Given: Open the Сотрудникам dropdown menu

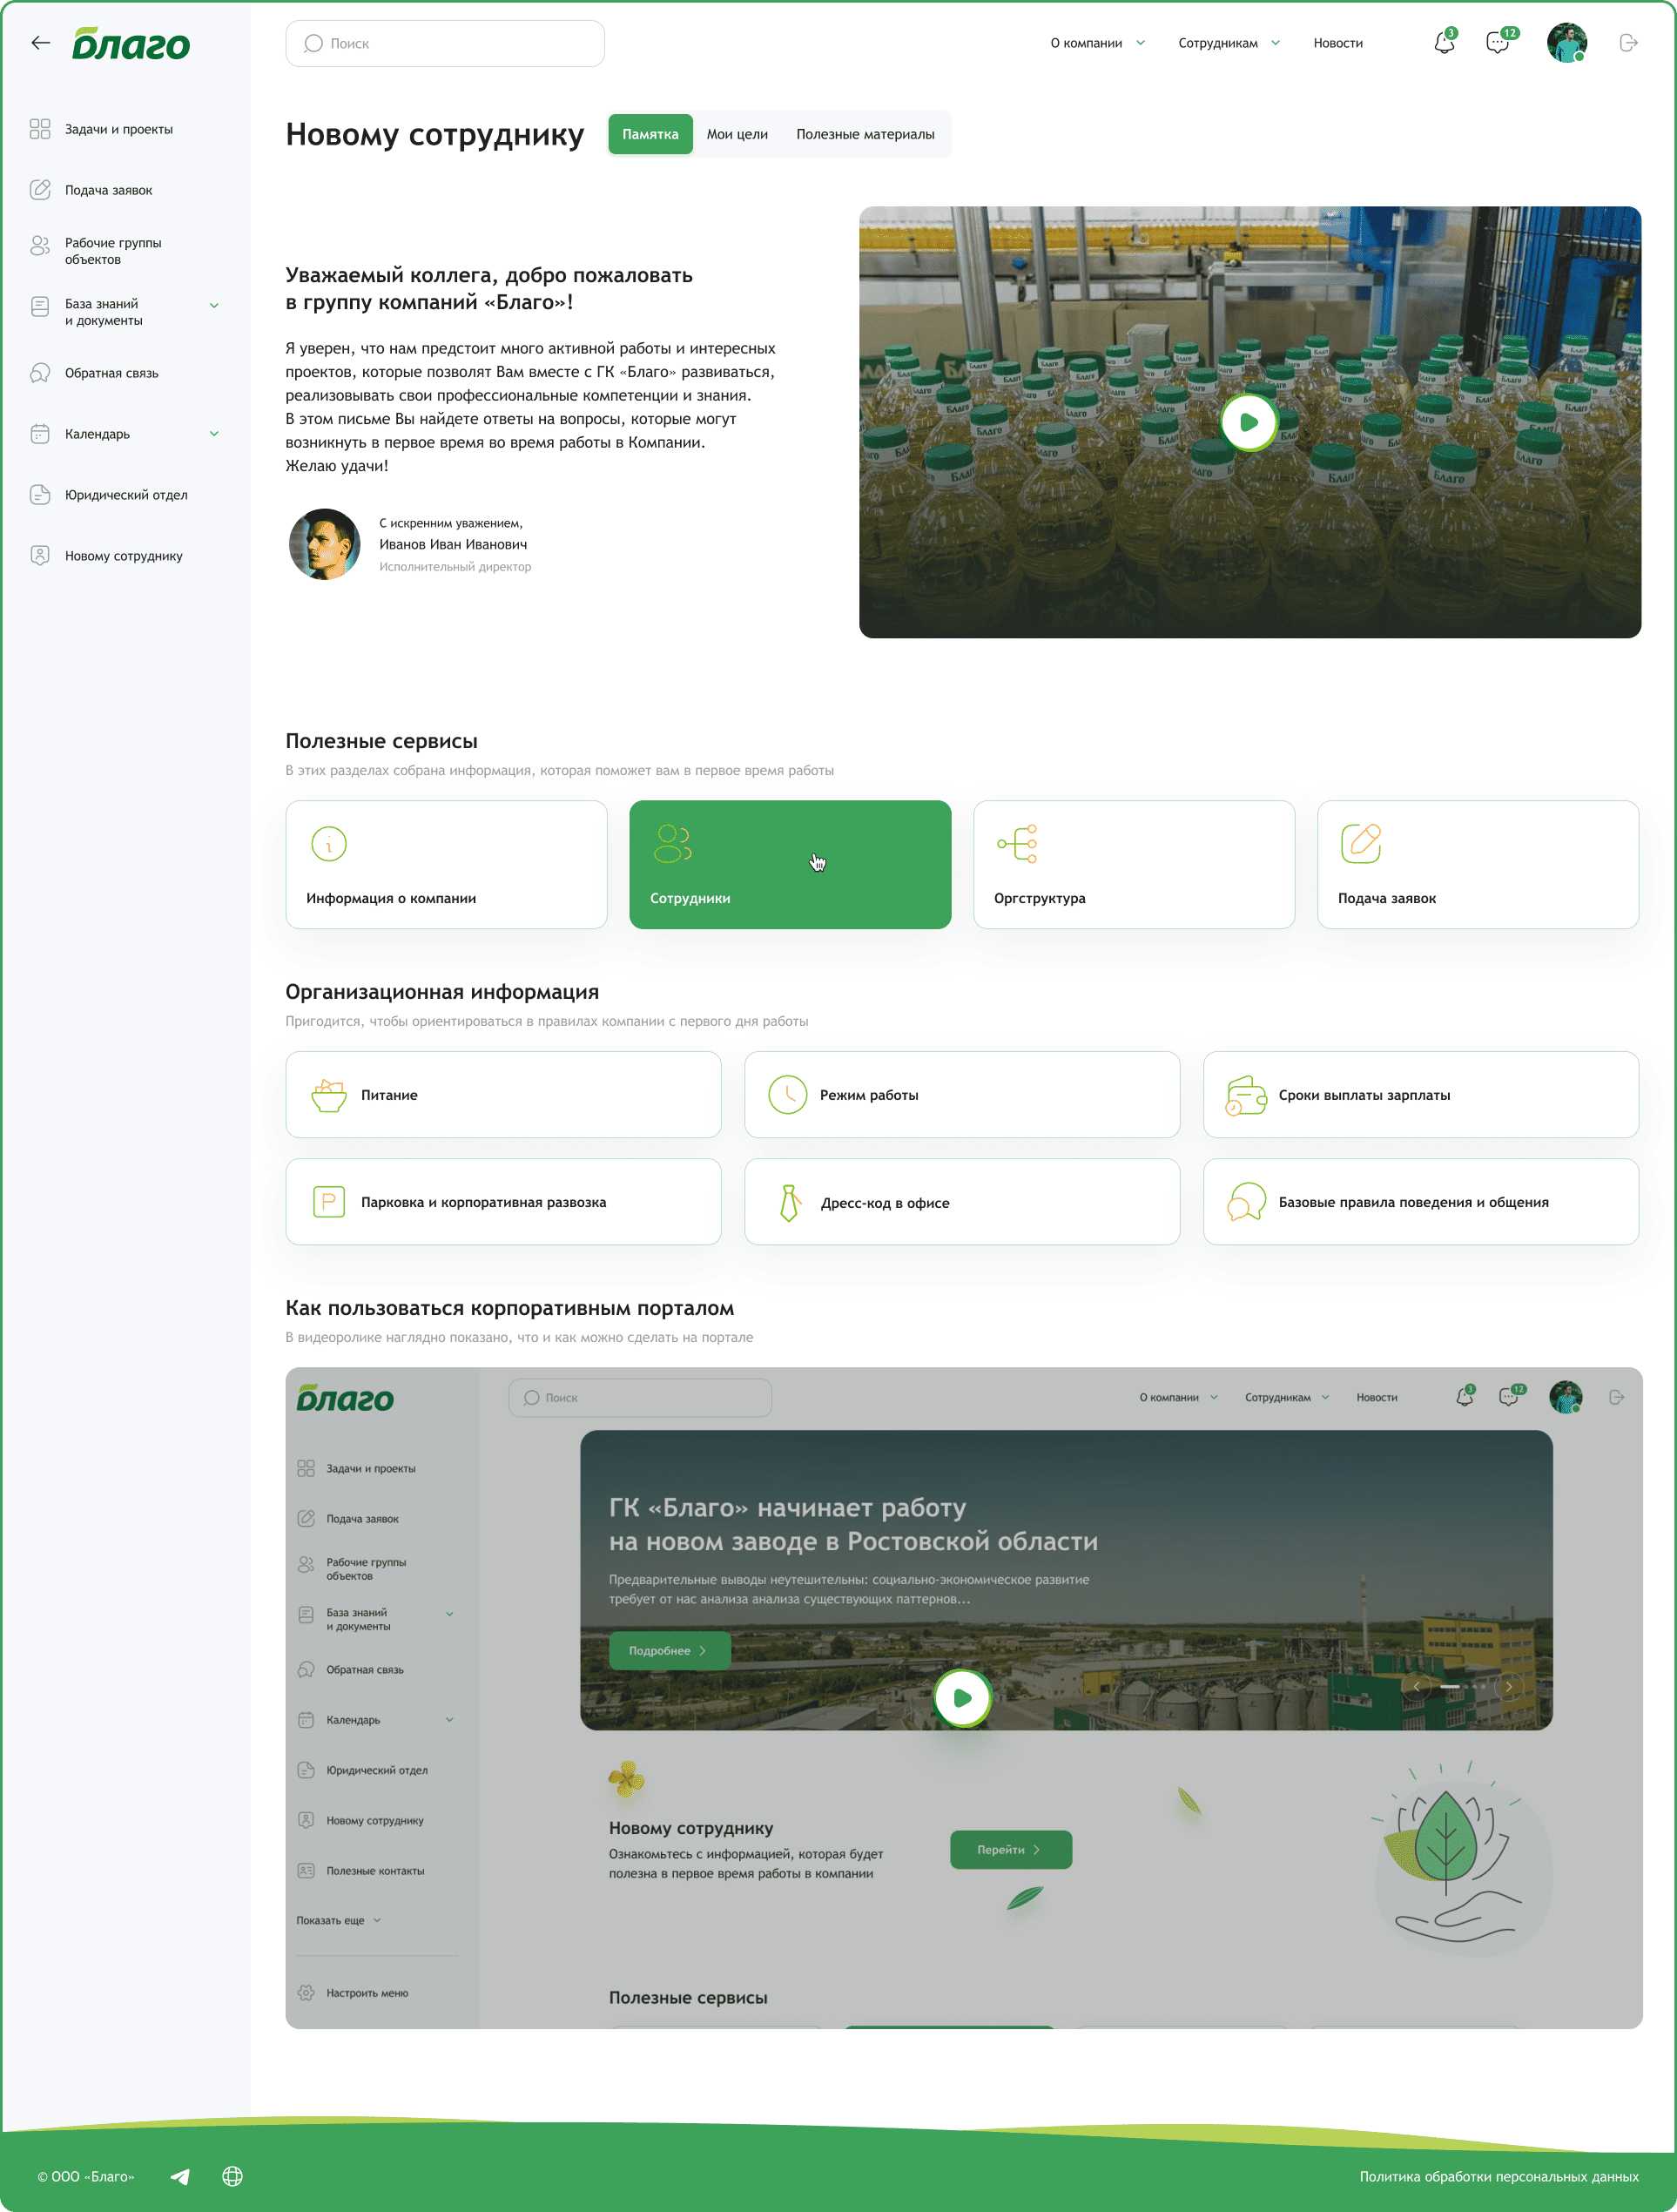Looking at the screenshot, I should 1228,43.
